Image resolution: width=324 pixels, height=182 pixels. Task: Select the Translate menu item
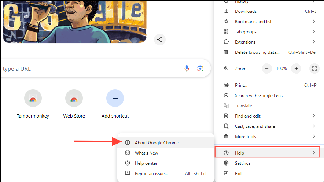click(x=269, y=106)
